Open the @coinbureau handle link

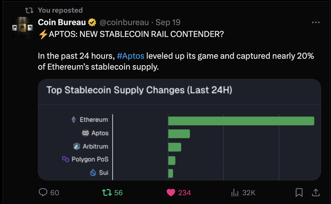(x=124, y=22)
